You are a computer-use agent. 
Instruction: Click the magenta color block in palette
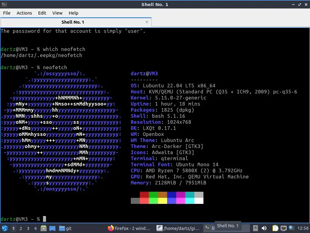click(181, 194)
